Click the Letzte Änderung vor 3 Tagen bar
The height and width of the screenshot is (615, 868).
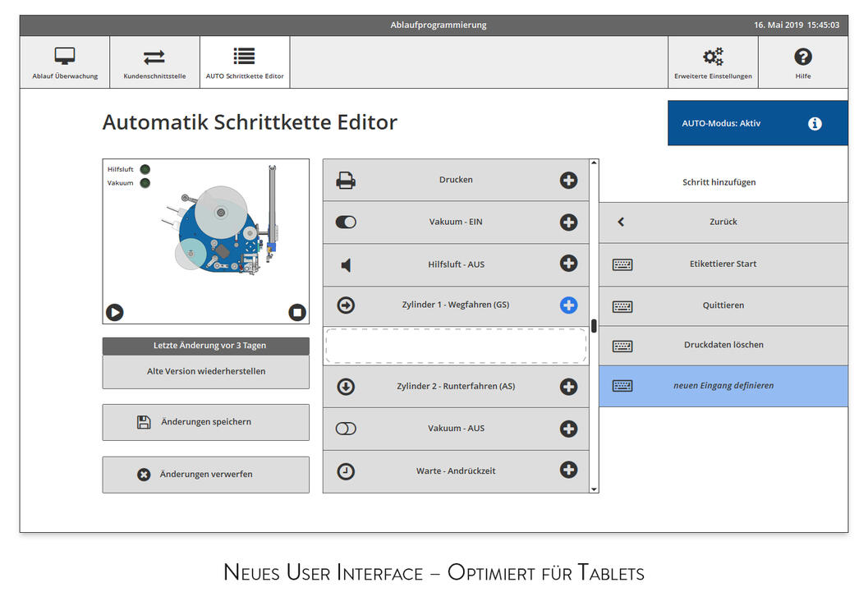206,346
